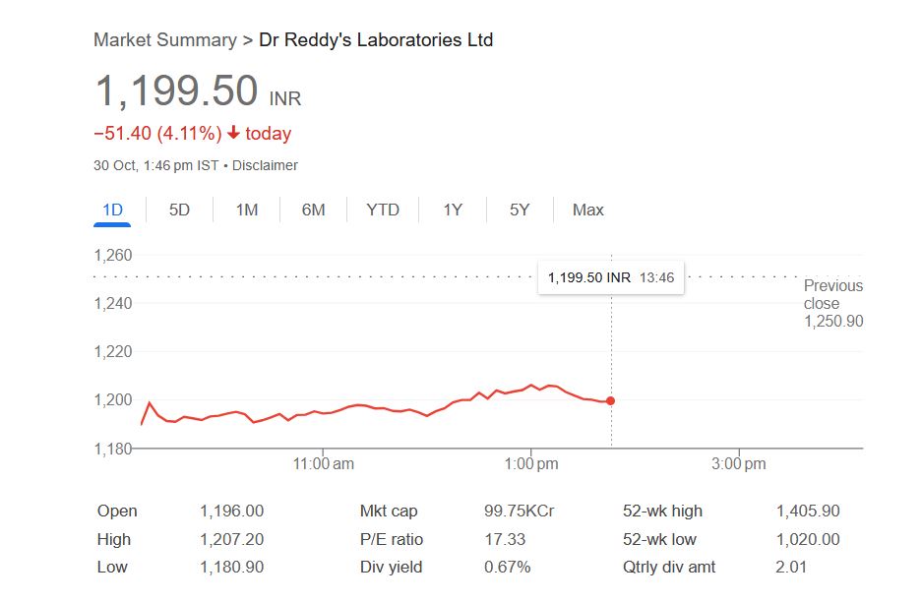Switch to the 1Y chart tab
The image size is (922, 603).
point(453,210)
